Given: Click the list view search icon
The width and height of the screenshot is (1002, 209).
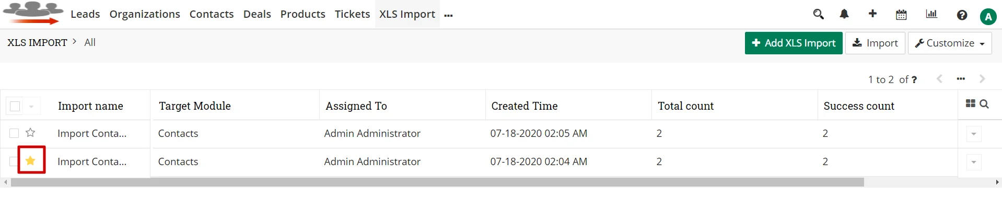Looking at the screenshot, I should 984,104.
